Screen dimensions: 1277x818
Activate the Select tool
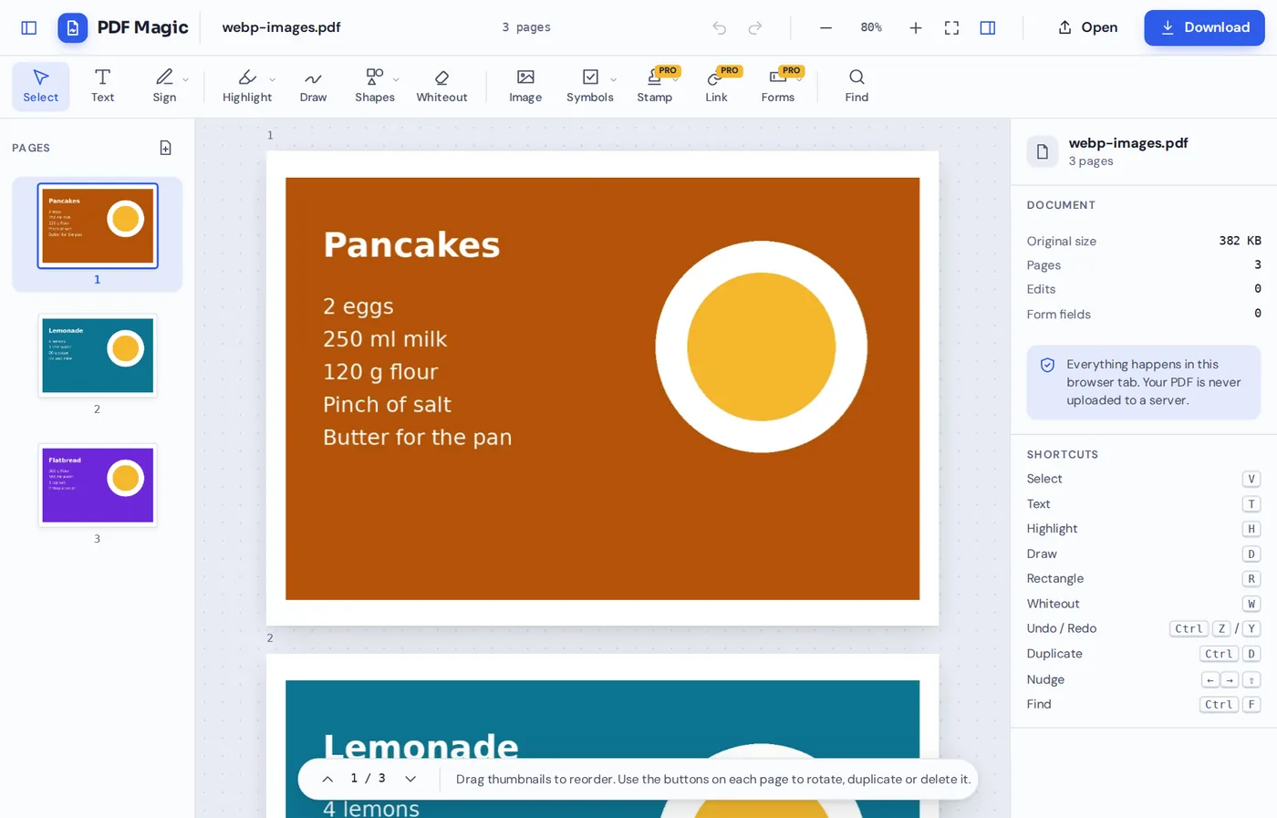point(40,87)
